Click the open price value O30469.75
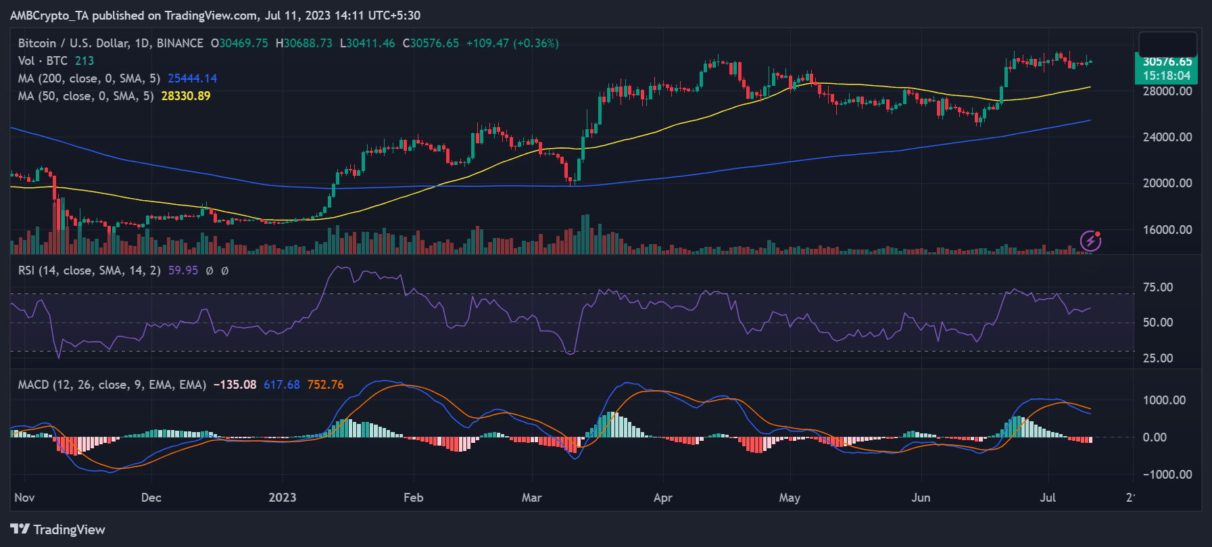This screenshot has height=547, width=1212. 239,43
